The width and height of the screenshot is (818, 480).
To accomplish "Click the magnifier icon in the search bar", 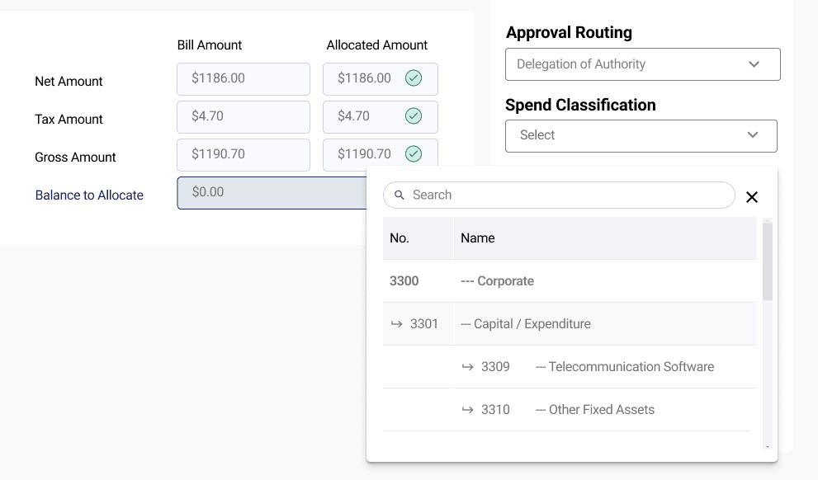I will (x=400, y=195).
